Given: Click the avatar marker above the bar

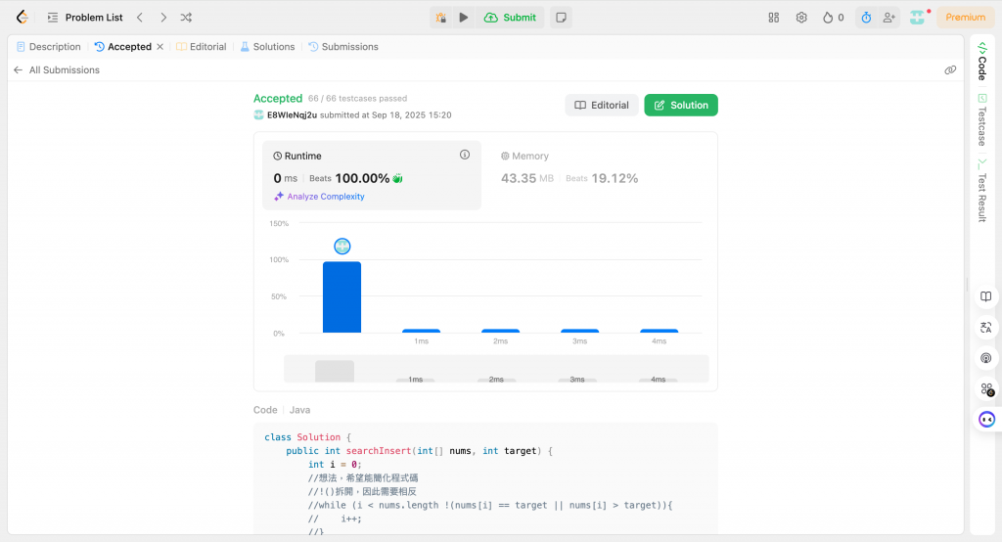Looking at the screenshot, I should coord(342,247).
